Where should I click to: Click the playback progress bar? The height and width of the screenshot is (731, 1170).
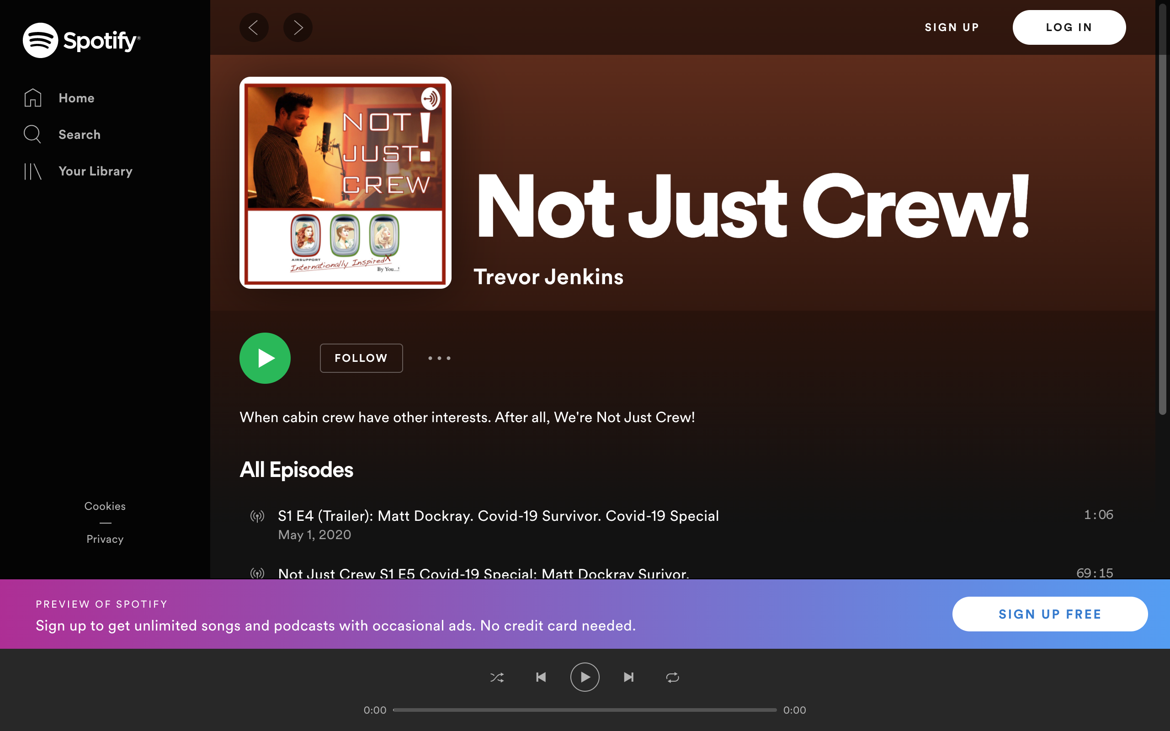(585, 710)
